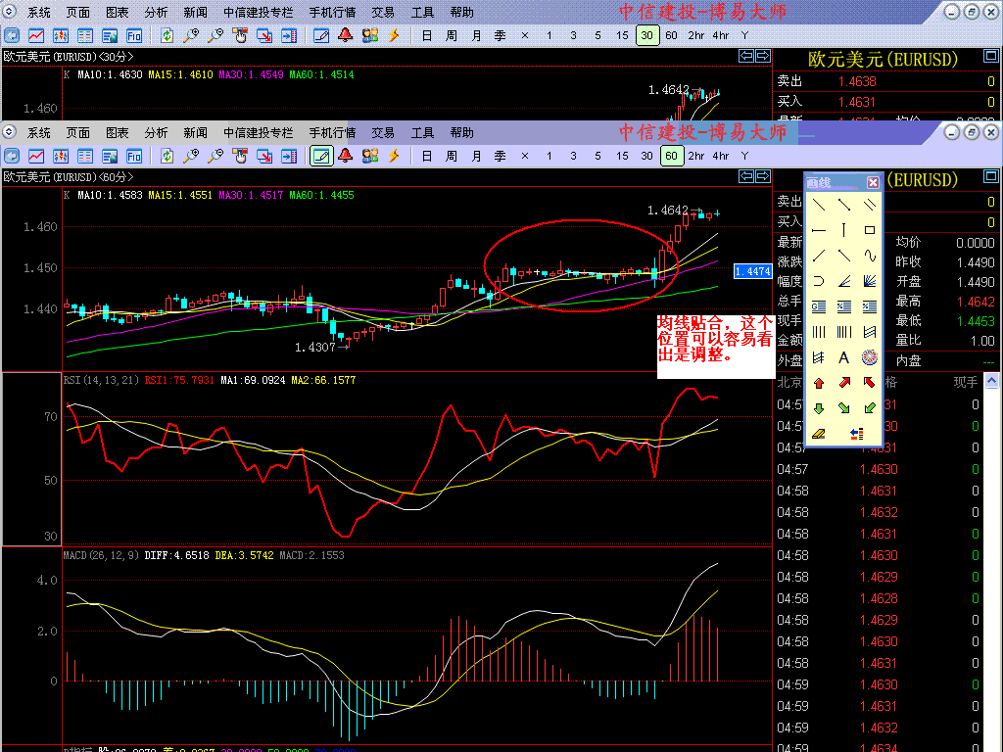This screenshot has width=1003, height=752.
Task: Select the trend line tool in 画线 palette
Action: tap(819, 205)
